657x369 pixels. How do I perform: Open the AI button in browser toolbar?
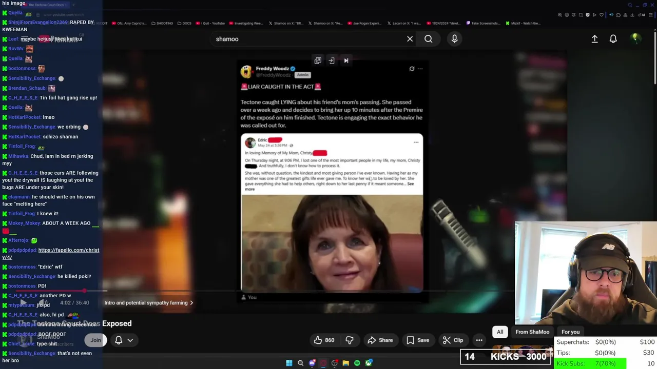click(643, 15)
